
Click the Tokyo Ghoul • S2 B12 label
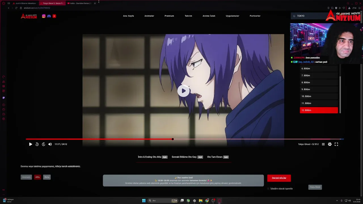(308, 144)
